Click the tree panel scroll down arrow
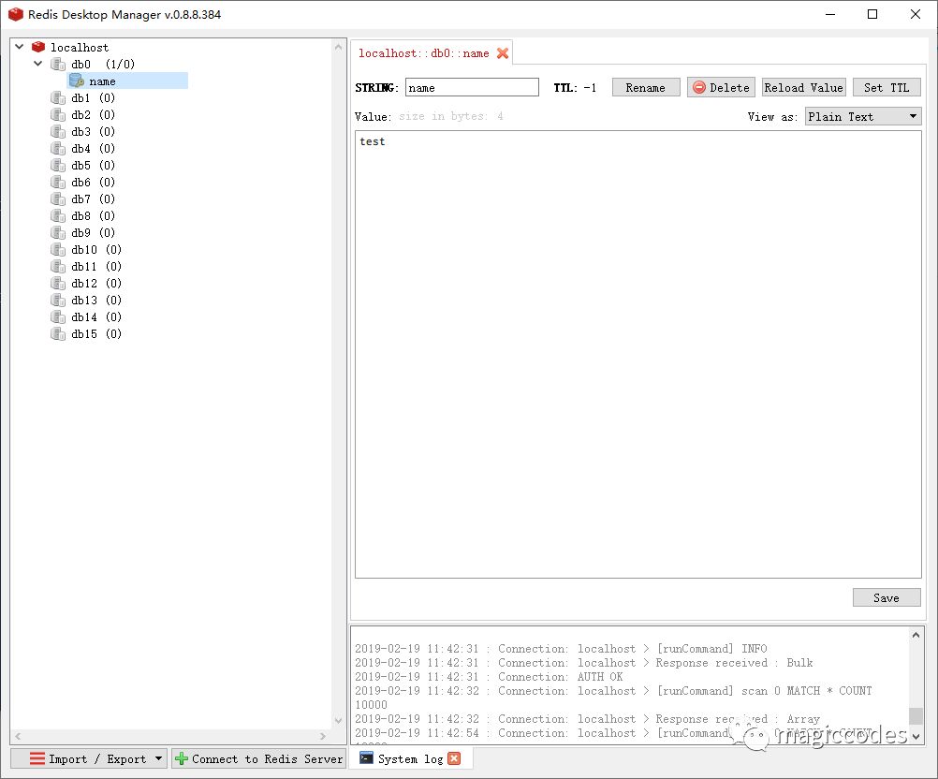The width and height of the screenshot is (938, 779). (339, 720)
